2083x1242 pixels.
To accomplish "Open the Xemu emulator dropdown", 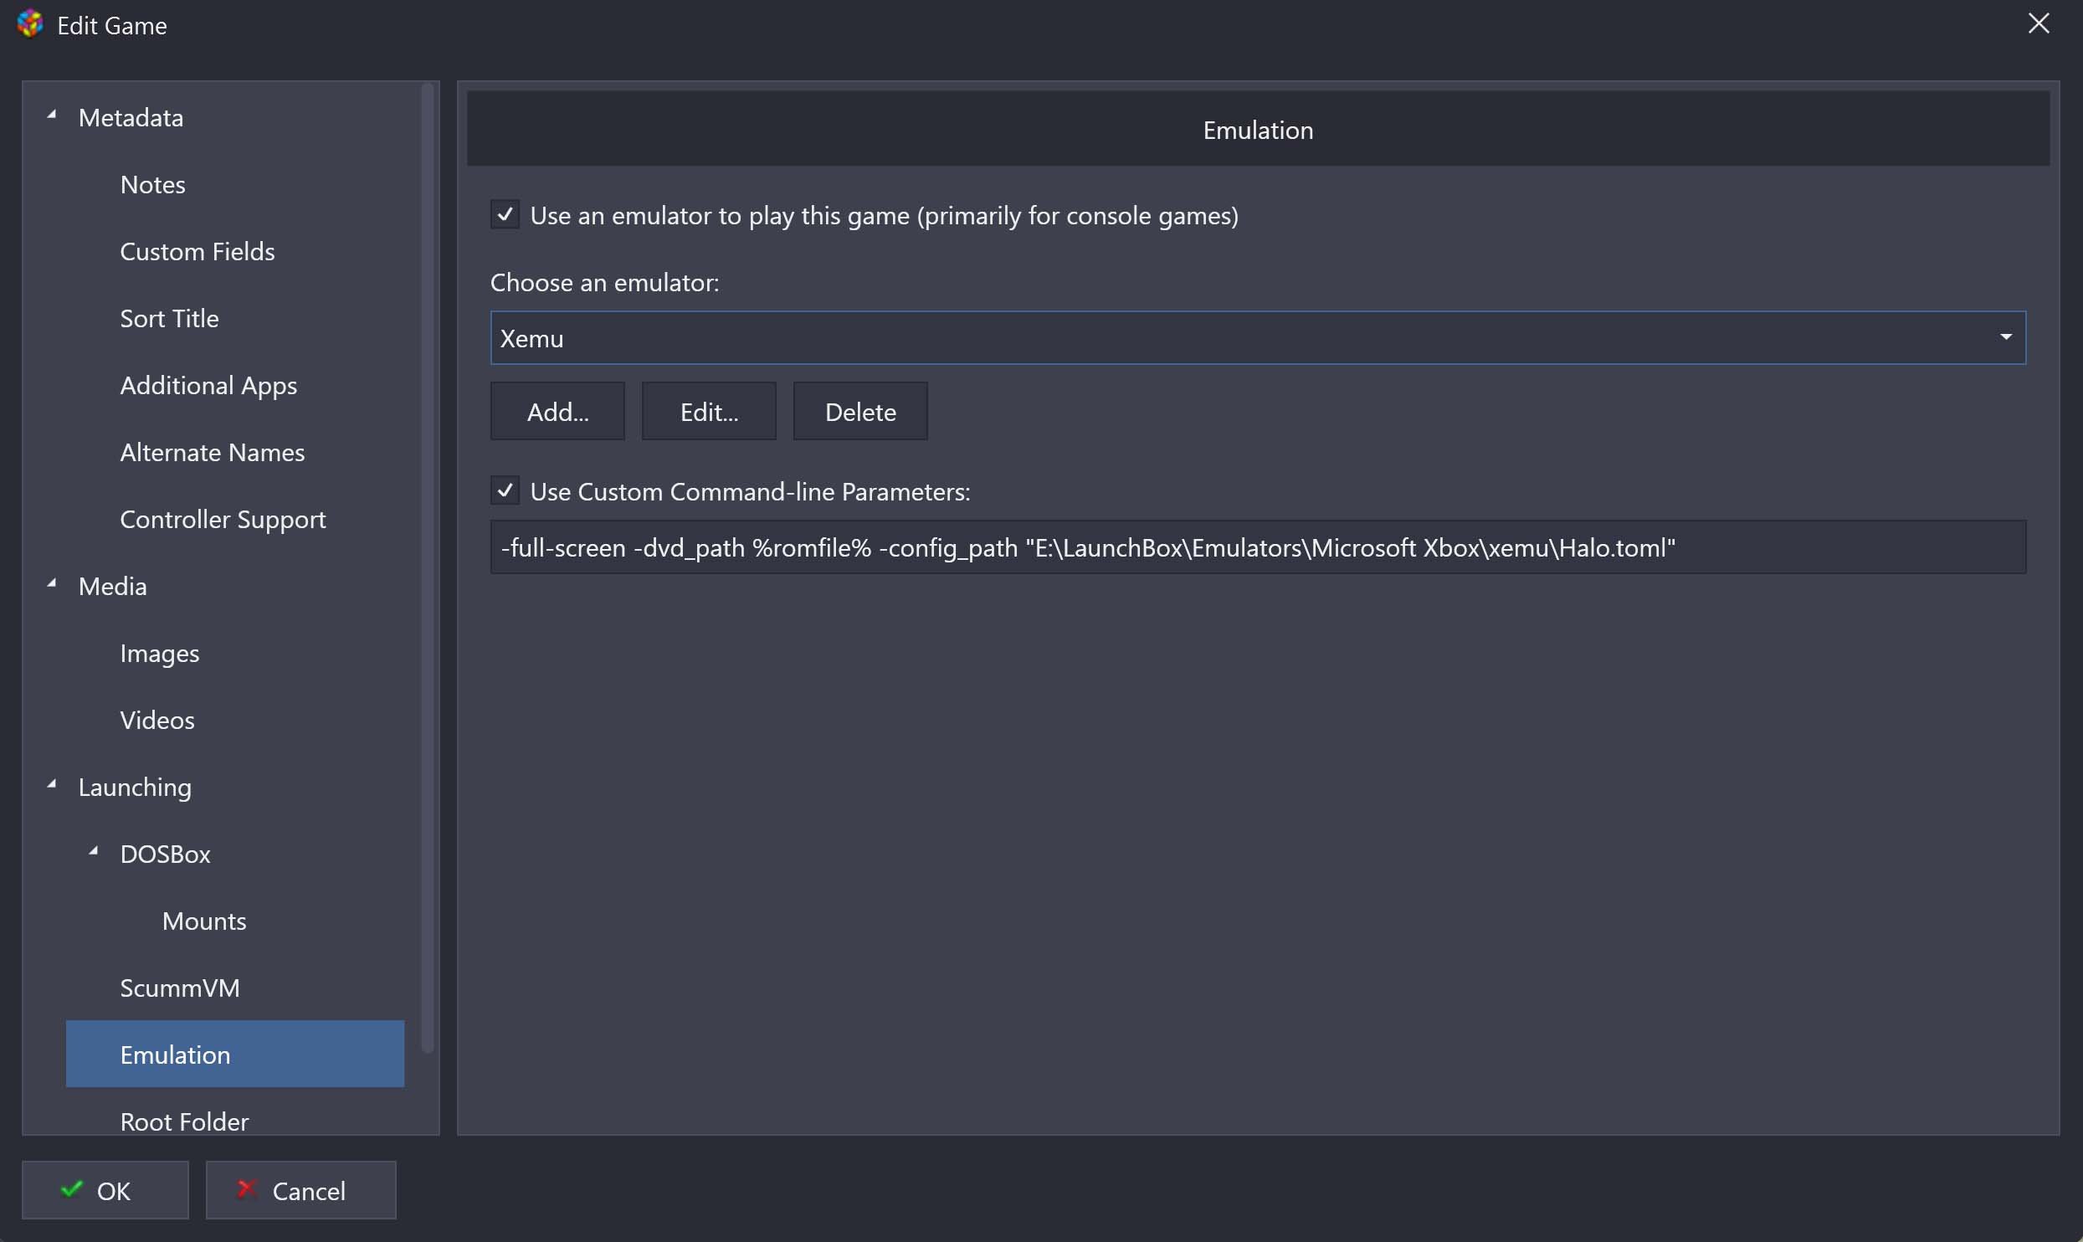I will click(1258, 338).
